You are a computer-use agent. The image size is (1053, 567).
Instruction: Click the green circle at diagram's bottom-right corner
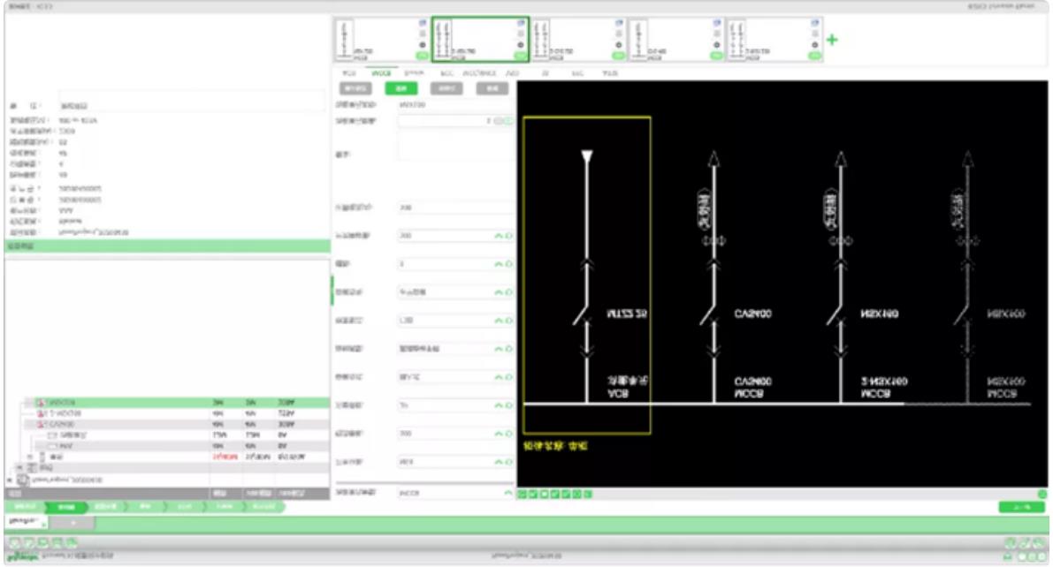click(x=1042, y=494)
